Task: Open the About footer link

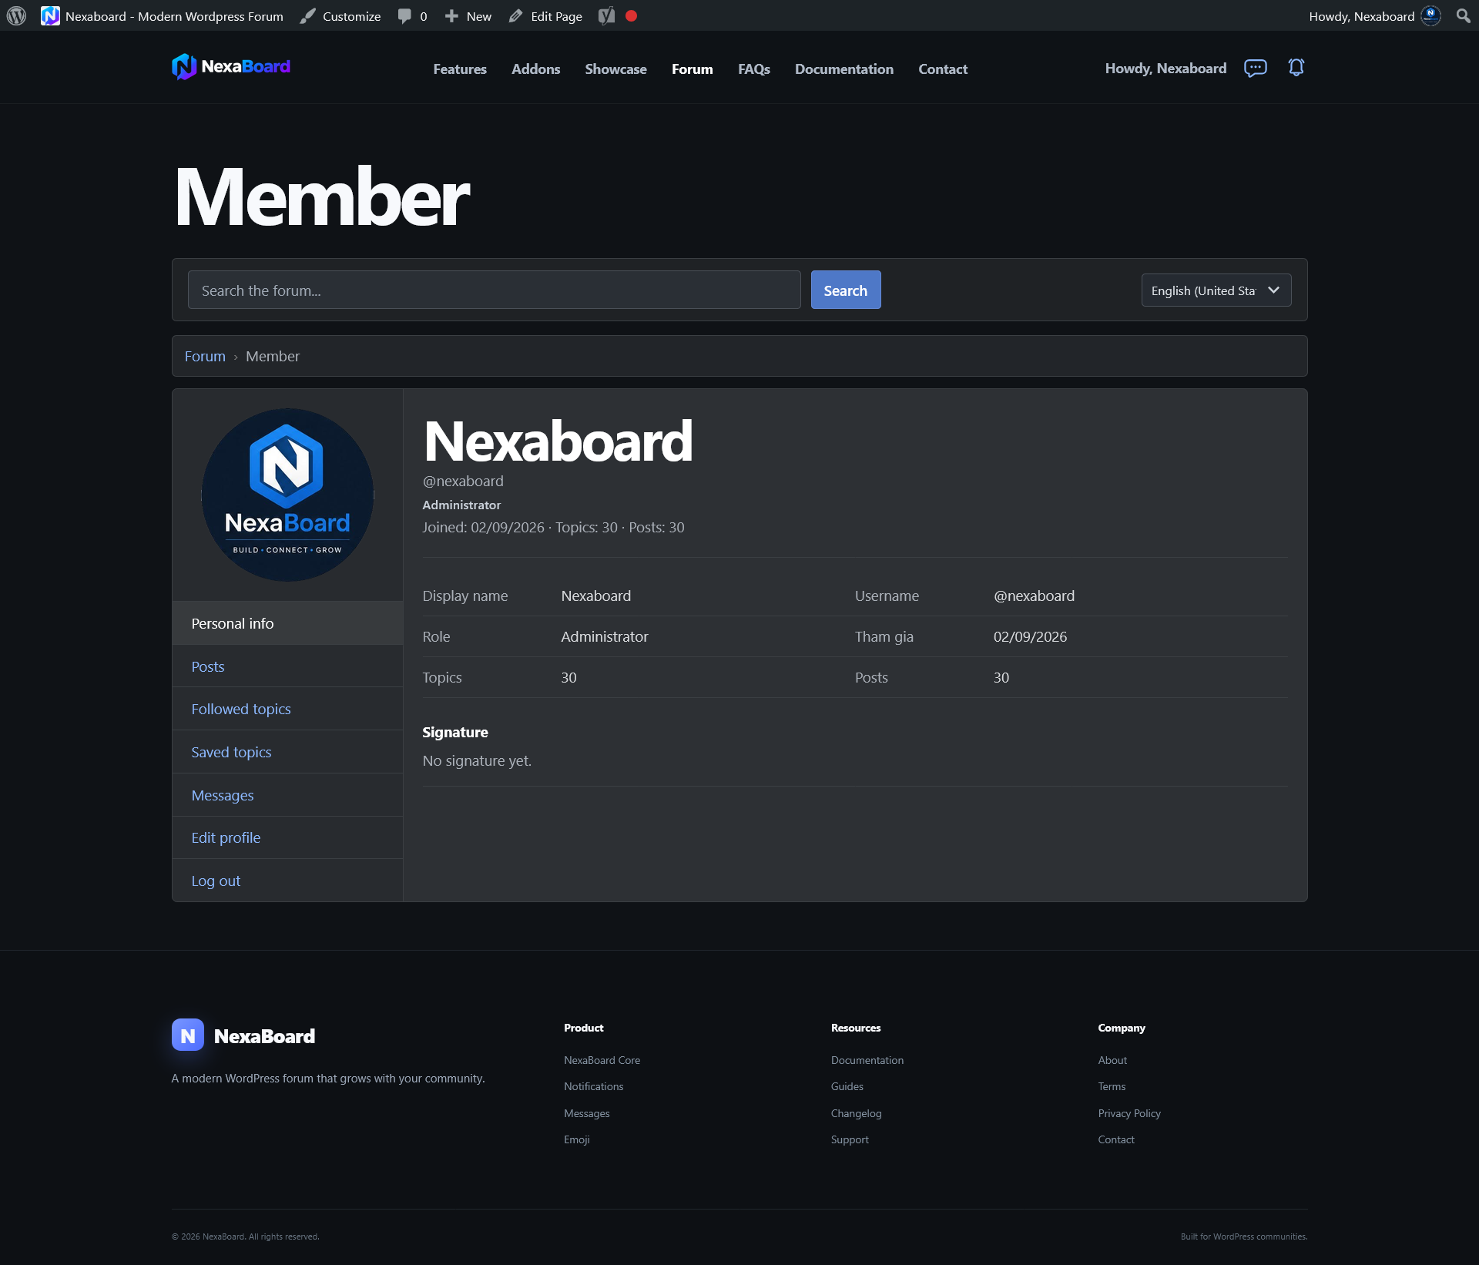Action: [x=1112, y=1060]
